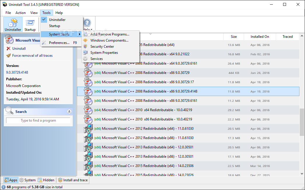Click the Help toolbar question mark icon

87,23
